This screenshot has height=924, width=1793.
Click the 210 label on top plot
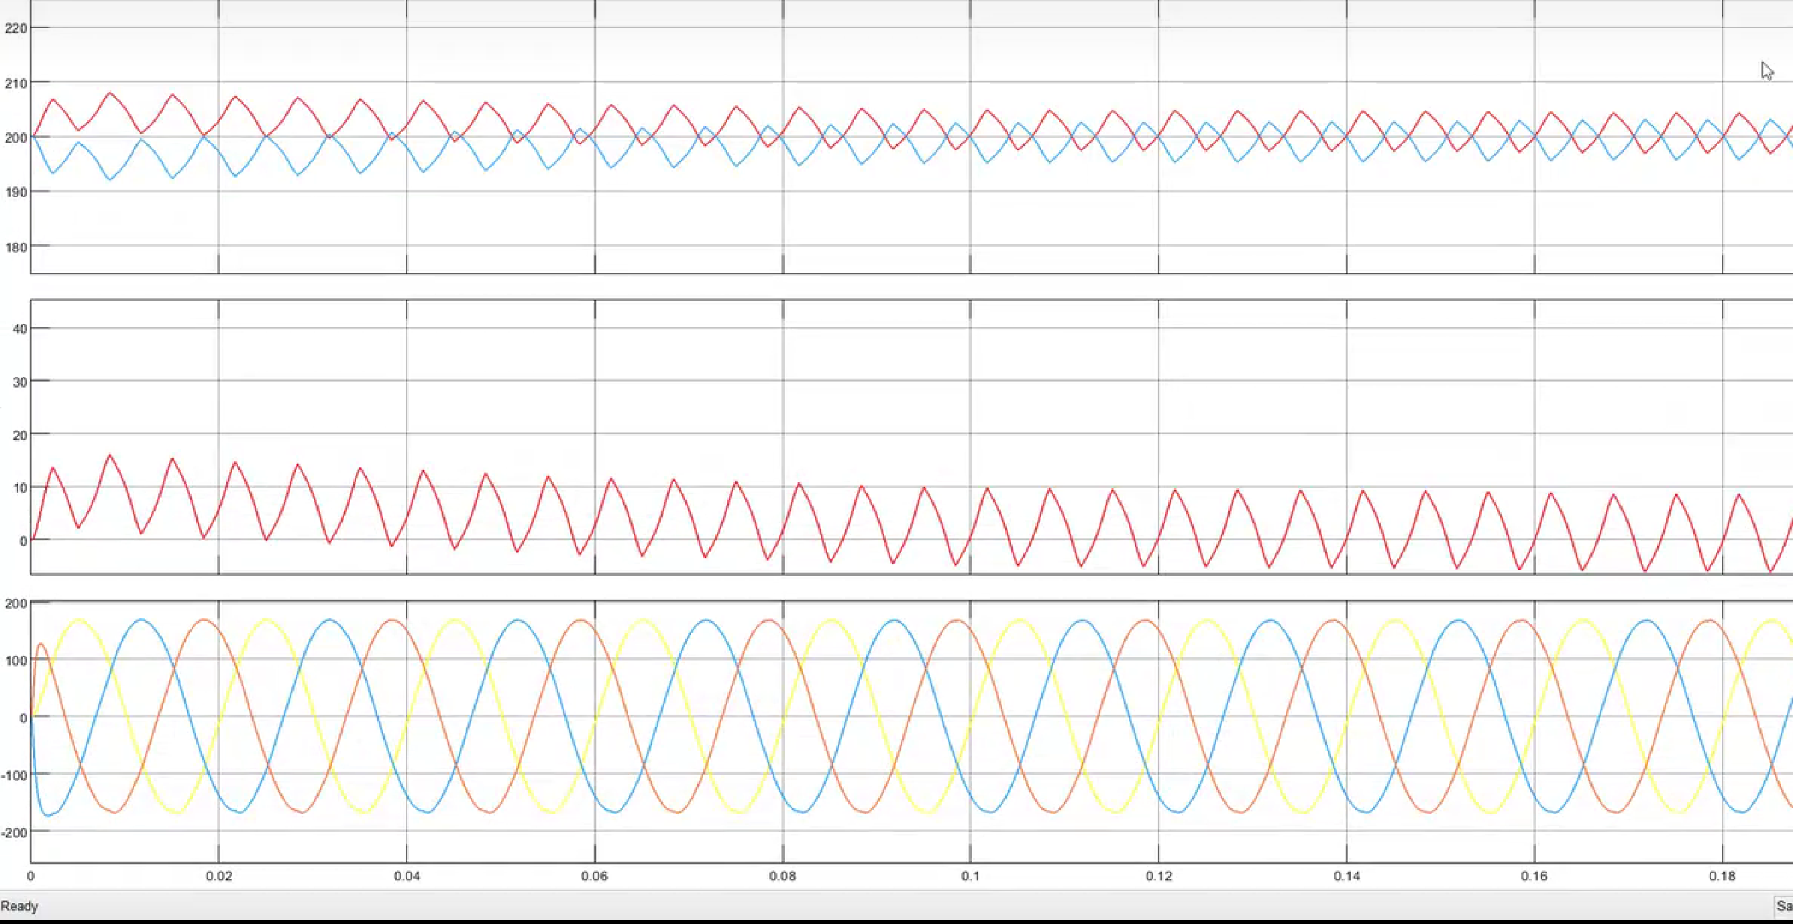(15, 84)
